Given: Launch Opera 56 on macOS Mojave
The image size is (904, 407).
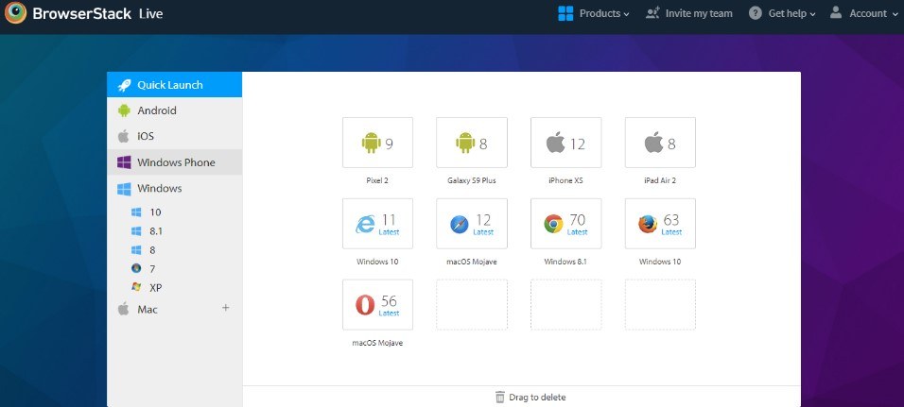Looking at the screenshot, I should coord(377,304).
